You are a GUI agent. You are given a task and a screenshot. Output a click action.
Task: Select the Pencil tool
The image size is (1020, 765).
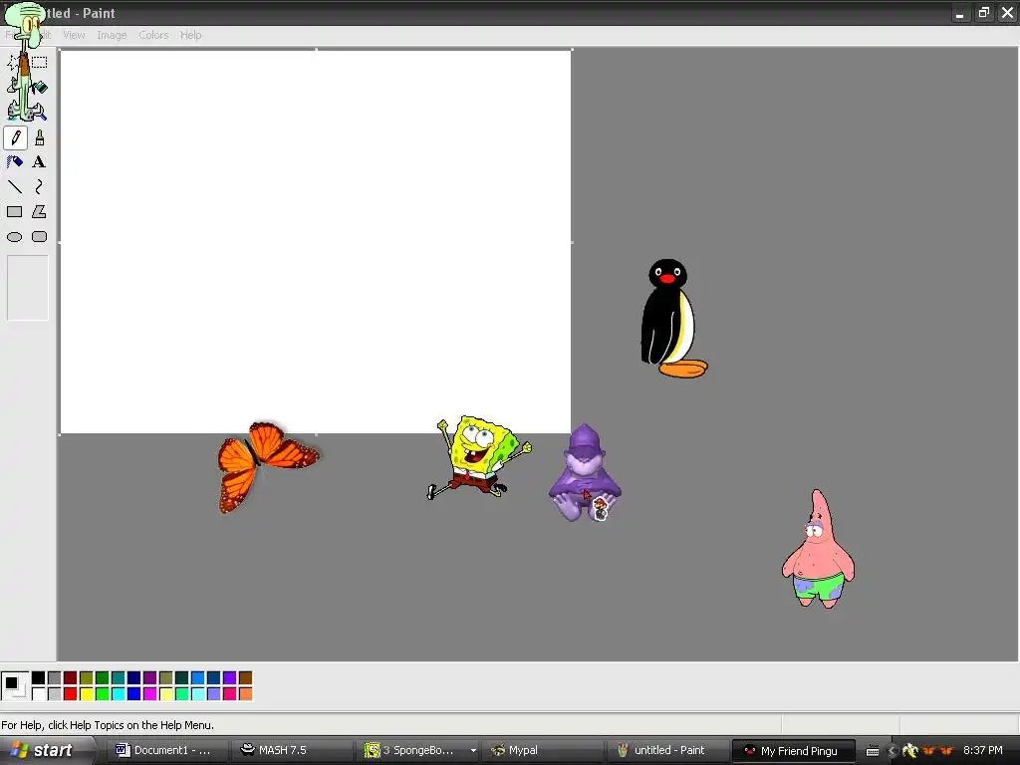click(x=15, y=137)
